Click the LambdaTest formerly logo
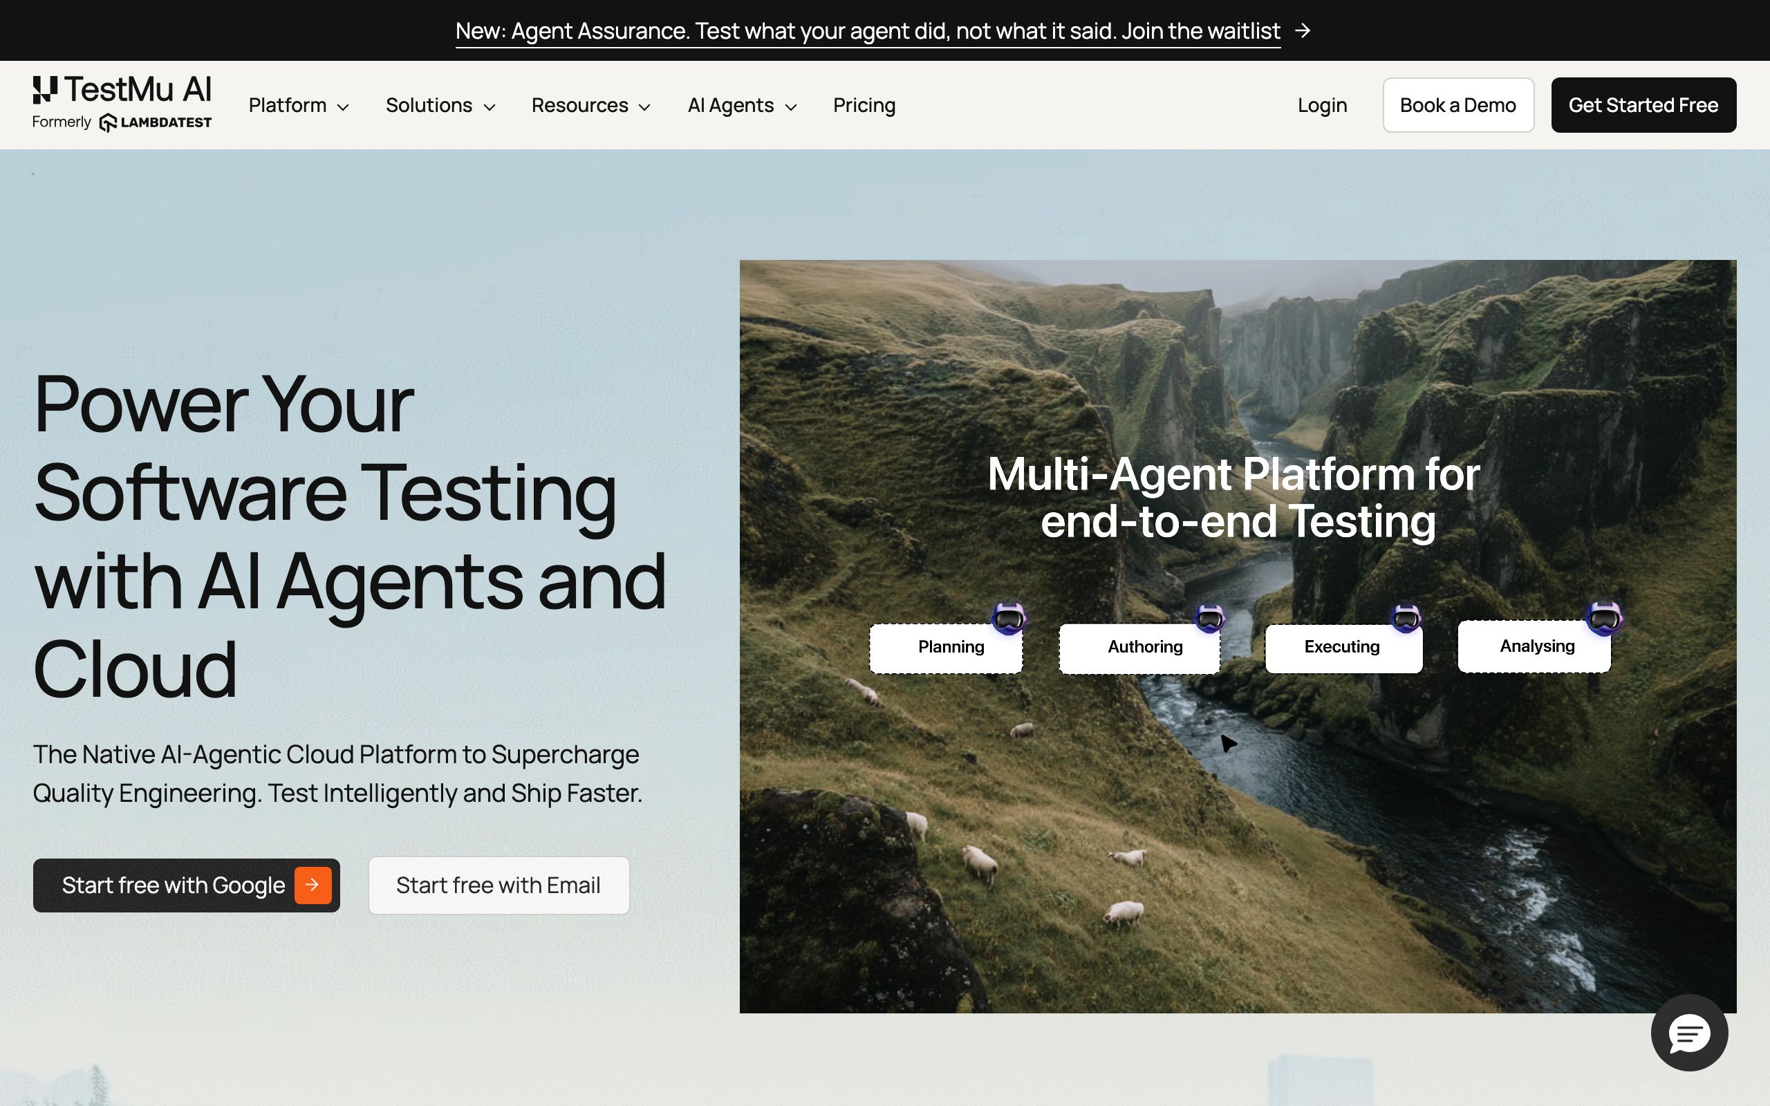Image resolution: width=1770 pixels, height=1106 pixels. pyautogui.click(x=155, y=122)
